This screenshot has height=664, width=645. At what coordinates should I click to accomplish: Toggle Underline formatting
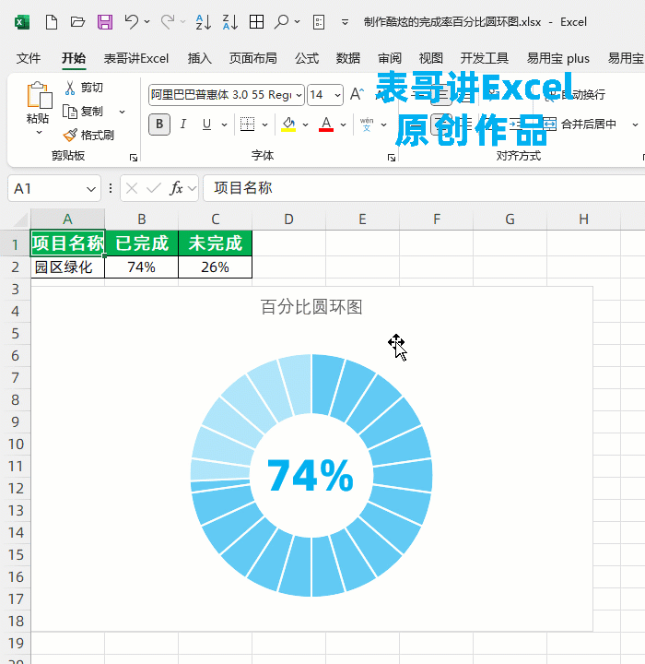pos(206,125)
